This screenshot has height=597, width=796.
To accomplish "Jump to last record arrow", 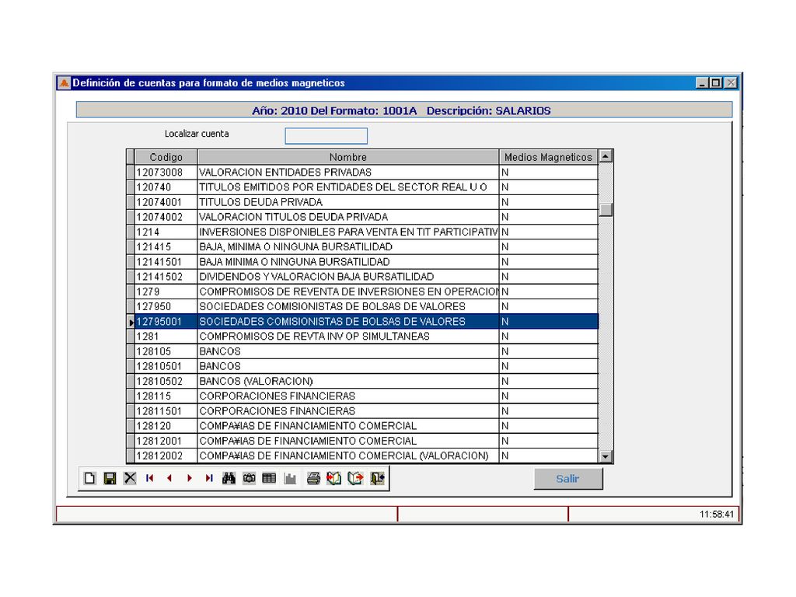I will (x=208, y=478).
